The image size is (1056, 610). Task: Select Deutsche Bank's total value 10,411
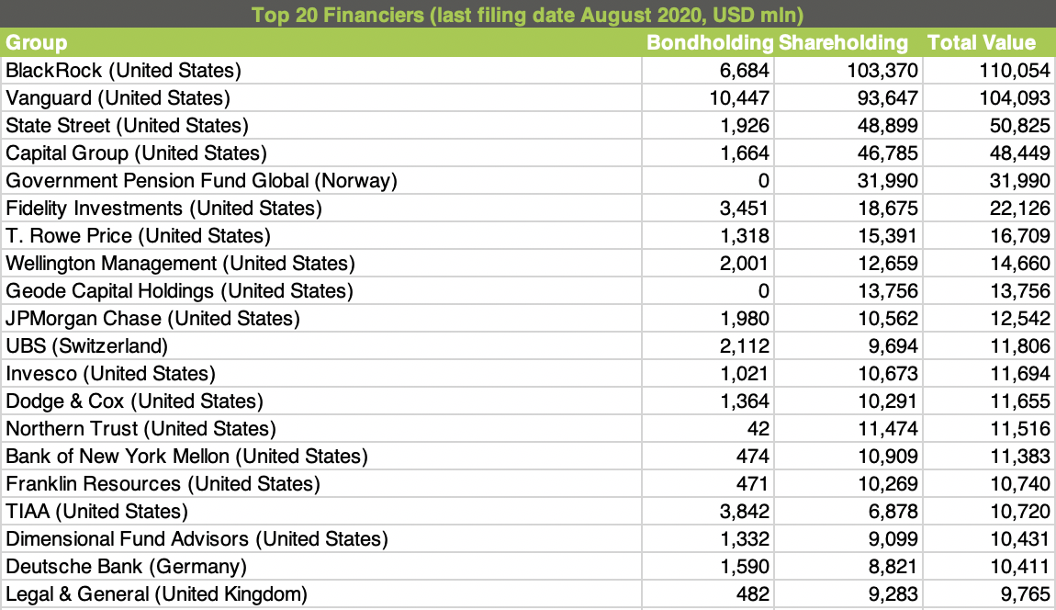tap(989, 568)
